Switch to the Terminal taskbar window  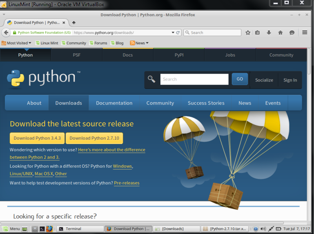click(x=80, y=229)
